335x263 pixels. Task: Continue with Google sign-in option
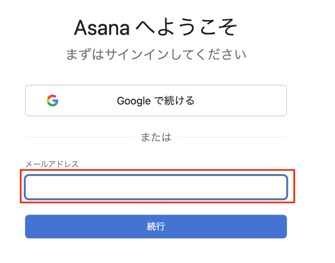click(156, 101)
